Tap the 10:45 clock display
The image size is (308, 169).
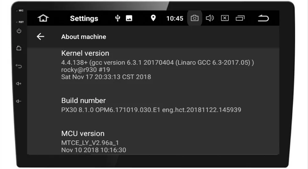(x=175, y=18)
